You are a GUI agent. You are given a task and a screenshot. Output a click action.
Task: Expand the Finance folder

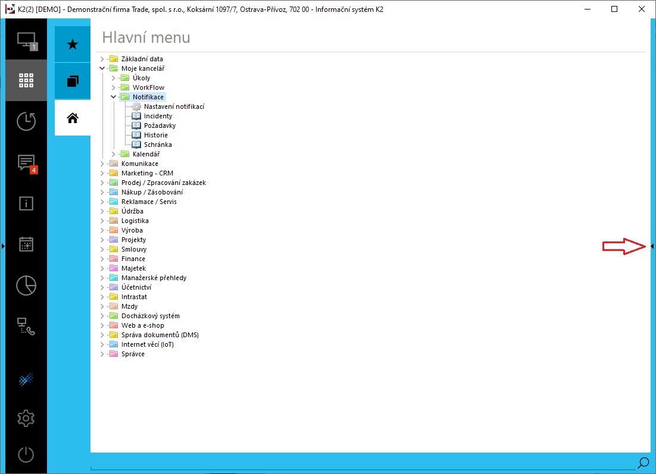point(102,259)
